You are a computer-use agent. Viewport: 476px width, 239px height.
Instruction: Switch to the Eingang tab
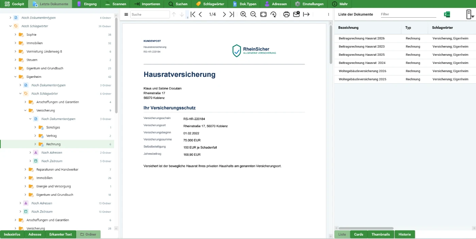point(87,4)
